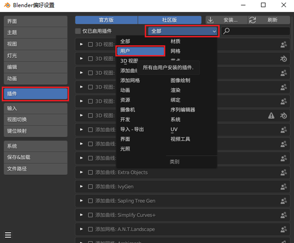Viewport: 294px width, 243px height.
Task: Click community icon on Extra Objects row
Action: pyautogui.click(x=284, y=172)
